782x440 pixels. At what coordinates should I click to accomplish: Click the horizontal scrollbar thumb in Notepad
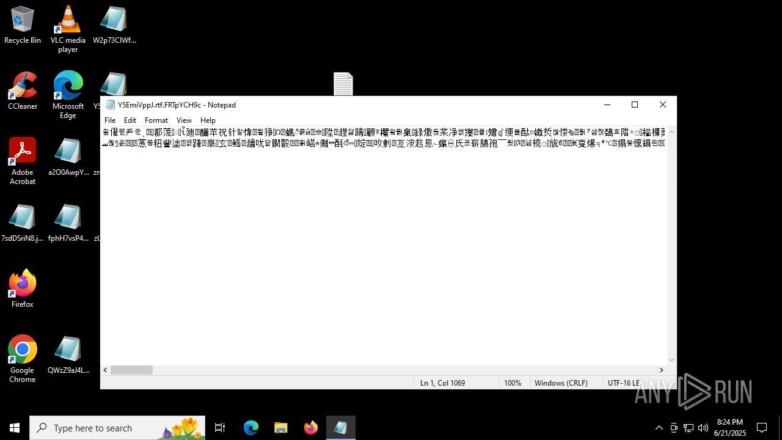point(131,370)
